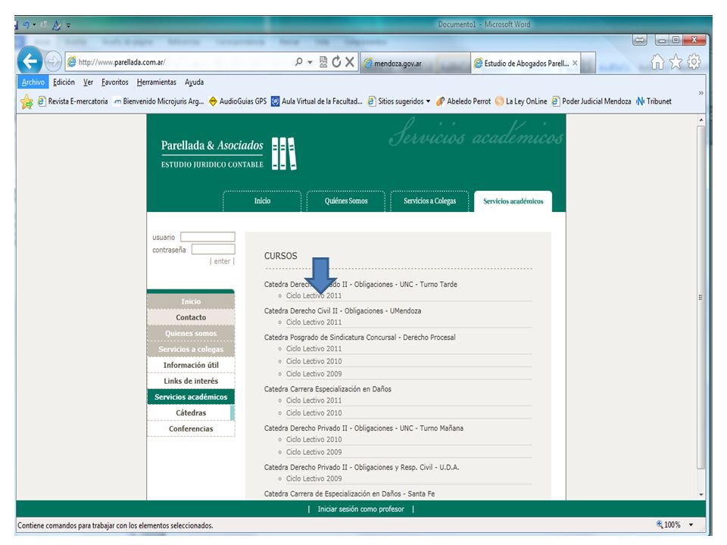Select Inicio in the sidebar menu
Image resolution: width=727 pixels, height=545 pixels.
pos(191,301)
